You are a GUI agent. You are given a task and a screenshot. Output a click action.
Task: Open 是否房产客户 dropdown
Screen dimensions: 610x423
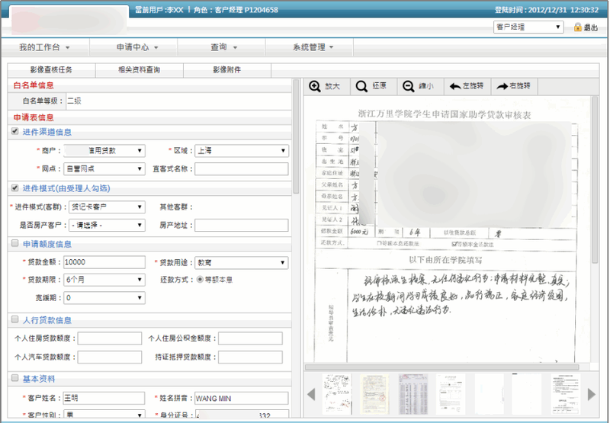pyautogui.click(x=107, y=225)
